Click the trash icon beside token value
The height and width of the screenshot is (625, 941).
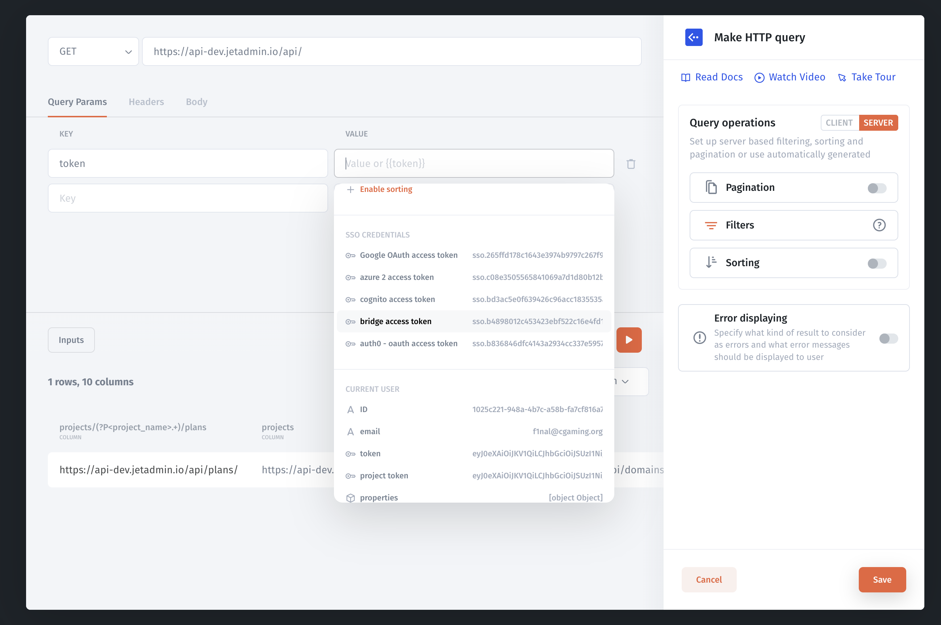click(x=630, y=164)
